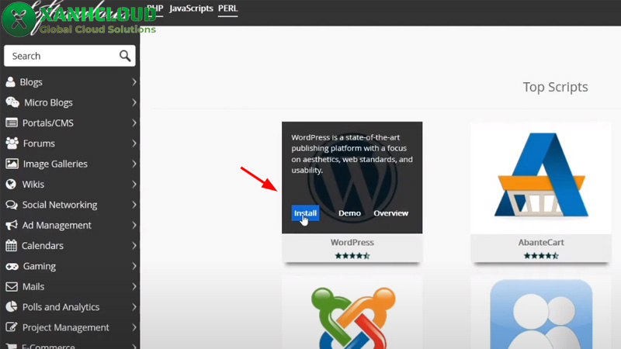Switch to the JavaScripts tab

(191, 9)
